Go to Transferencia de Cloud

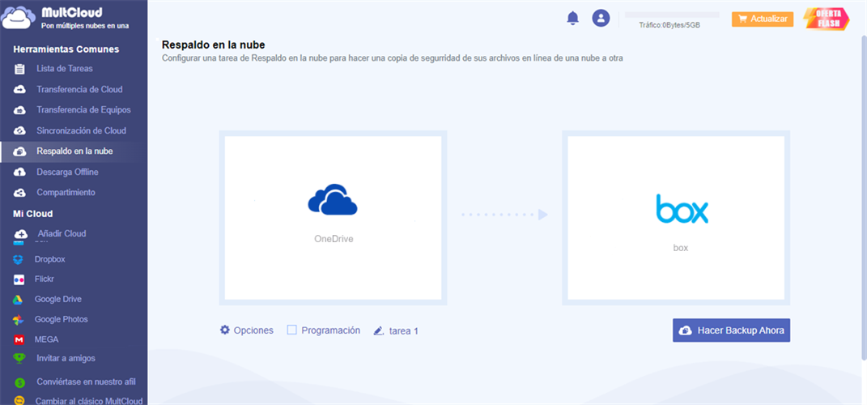79,90
